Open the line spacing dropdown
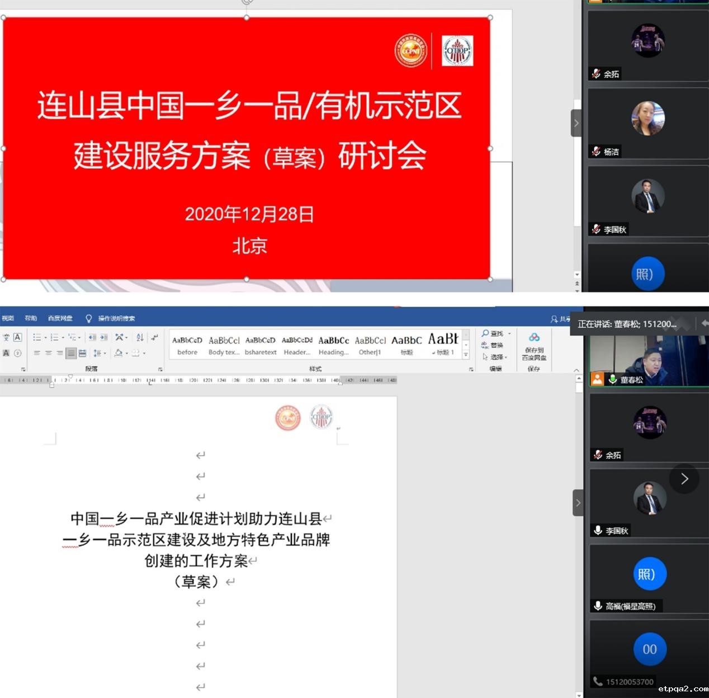The height and width of the screenshot is (698, 709). (100, 353)
